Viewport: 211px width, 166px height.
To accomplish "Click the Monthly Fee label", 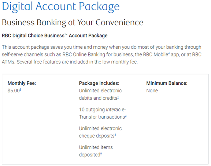I will tap(22, 83).
